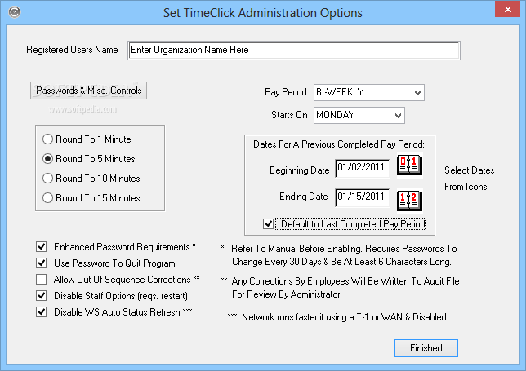Click the 'Select Dates' text label
Viewport: 526px width, 371px height.
click(470, 170)
